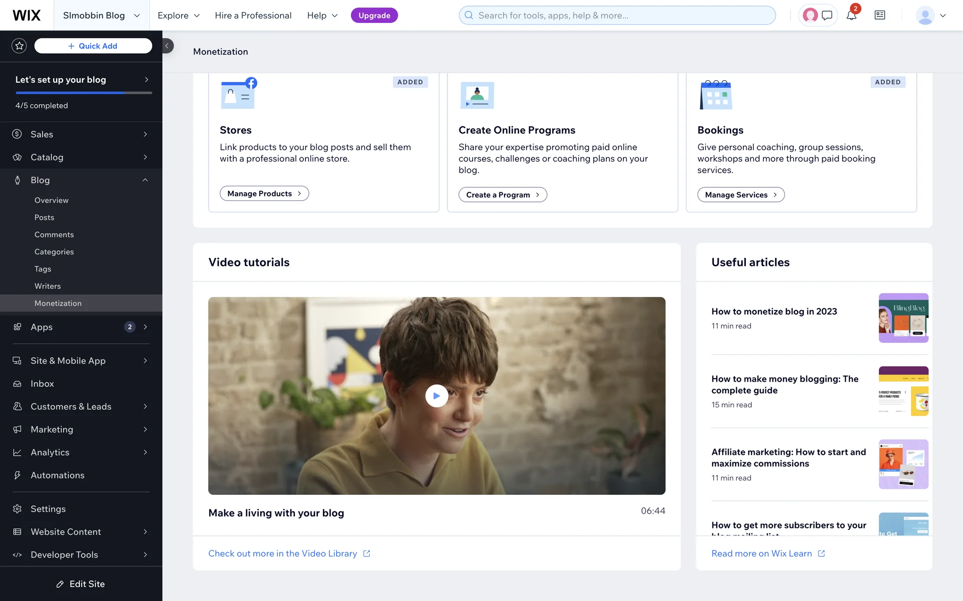Click the purple Upgrade button

374,16
